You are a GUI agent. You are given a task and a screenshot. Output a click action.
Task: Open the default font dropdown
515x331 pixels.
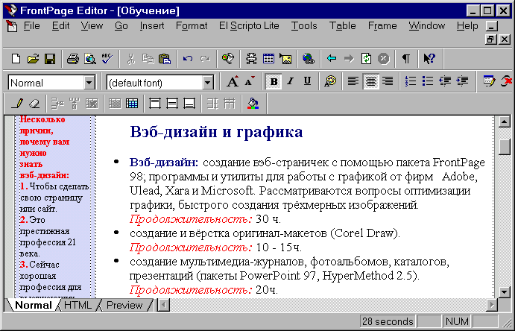(208, 83)
